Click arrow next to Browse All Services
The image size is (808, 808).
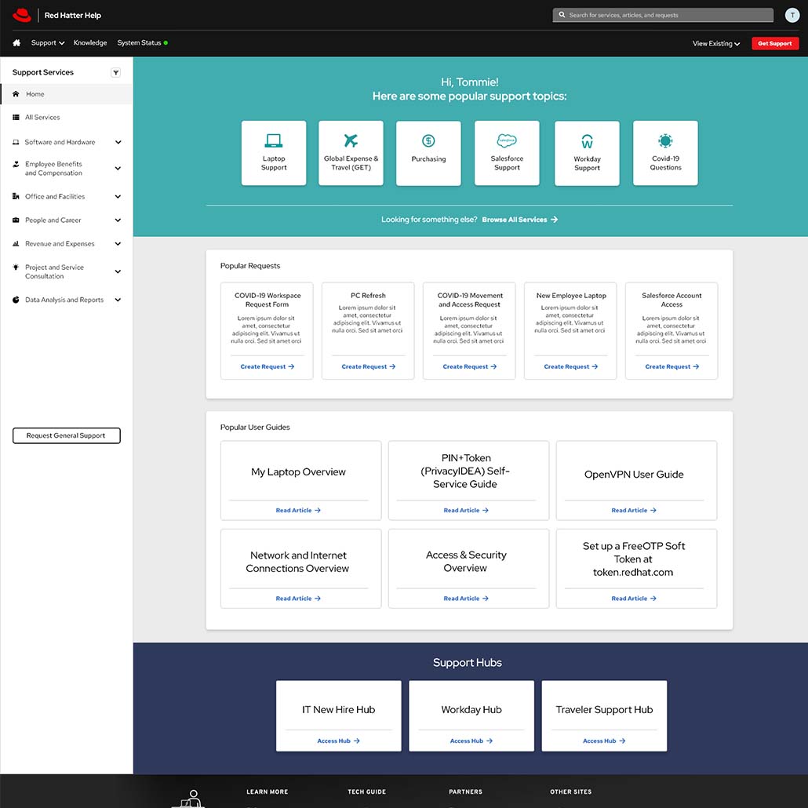pos(554,220)
